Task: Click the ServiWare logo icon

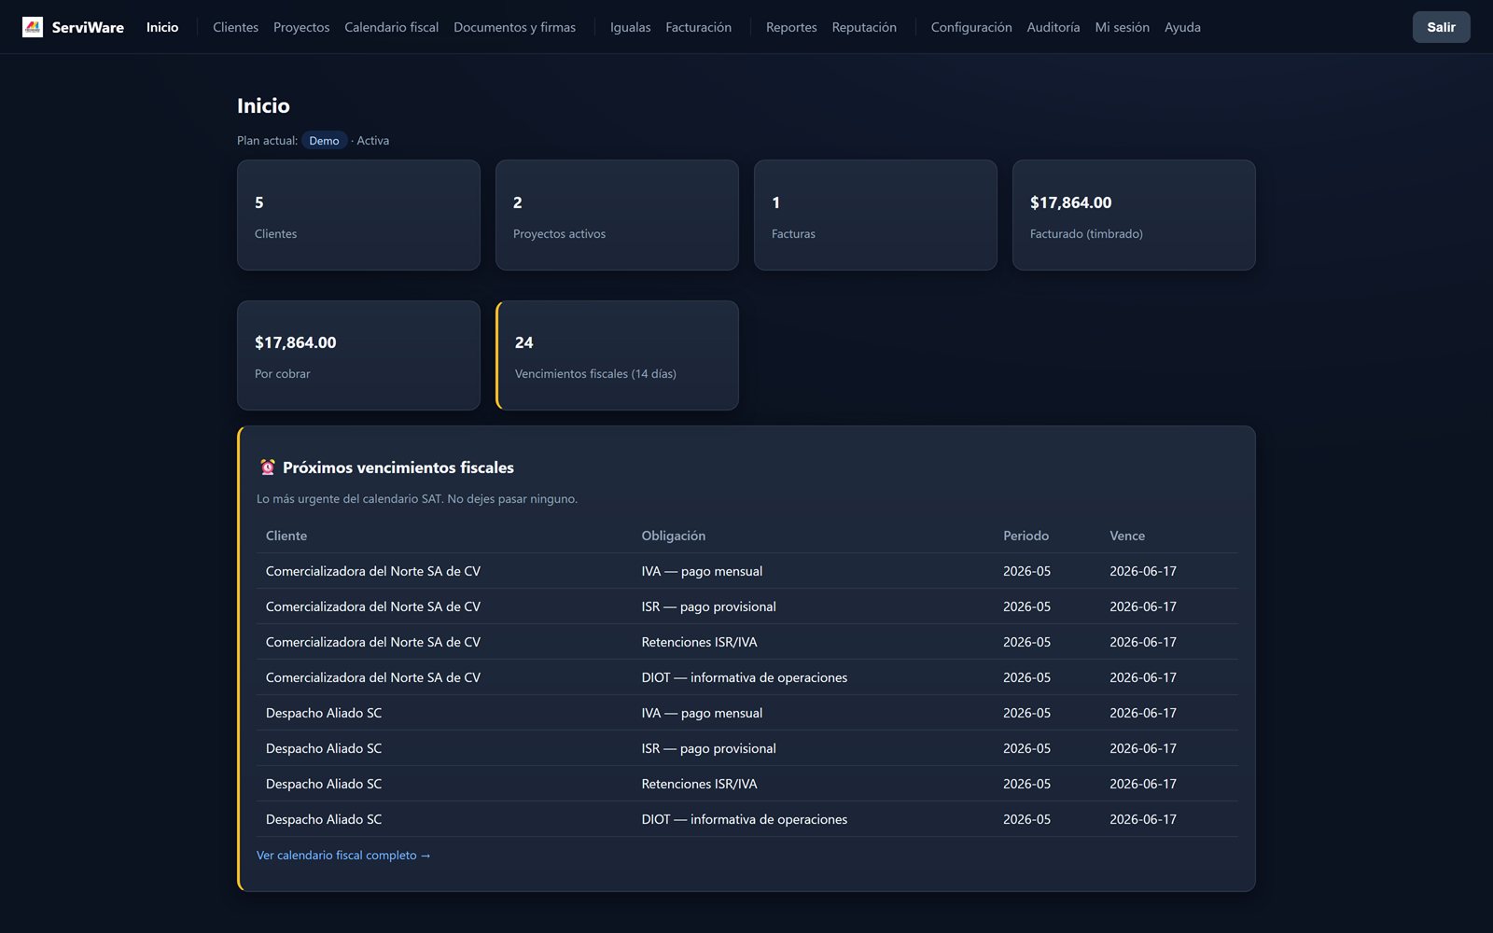Action: 33,27
